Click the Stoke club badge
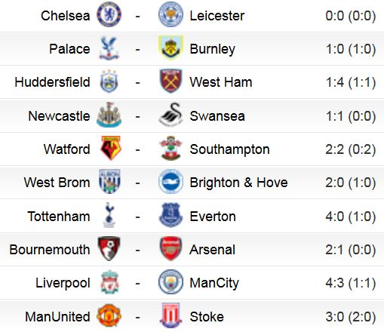This screenshot has width=384, height=332. pos(170,315)
